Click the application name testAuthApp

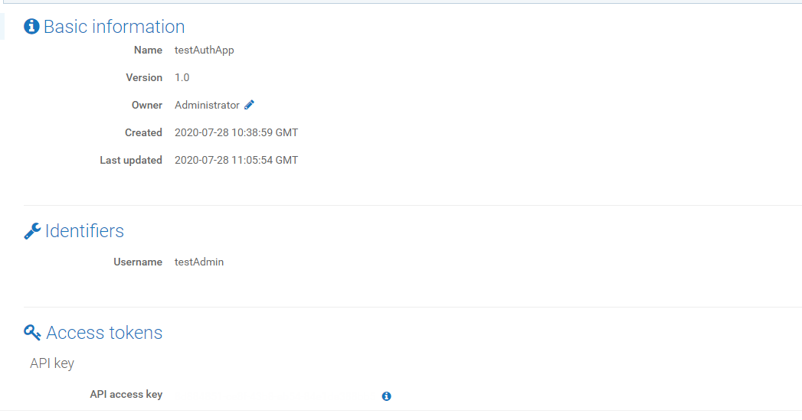coord(204,50)
